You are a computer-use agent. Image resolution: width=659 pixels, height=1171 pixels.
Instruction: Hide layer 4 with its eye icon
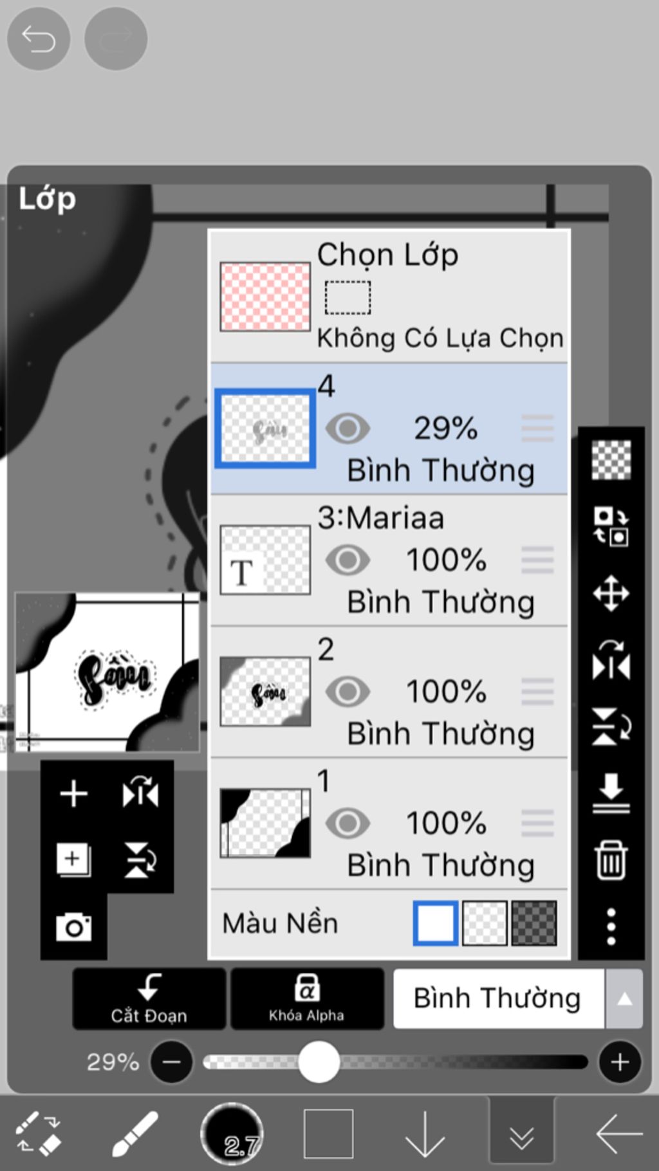tap(348, 429)
